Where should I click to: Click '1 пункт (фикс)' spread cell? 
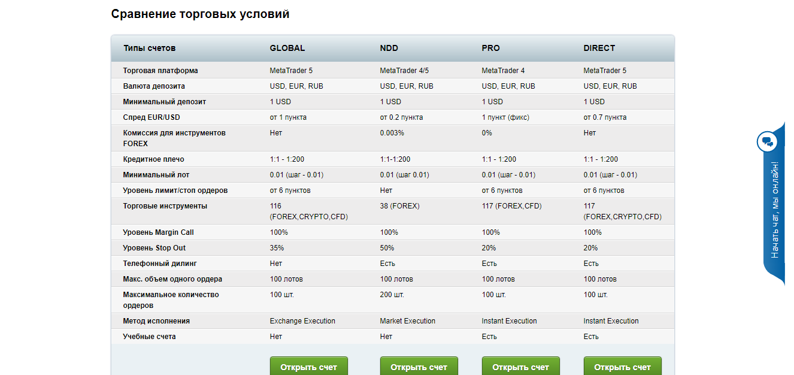click(x=506, y=117)
